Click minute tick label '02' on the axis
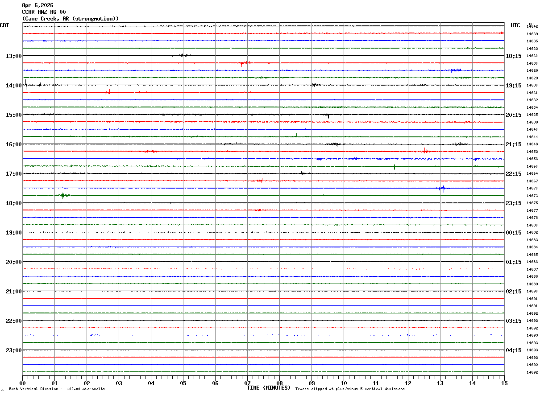Screen dimensions: 540x395 87,383
